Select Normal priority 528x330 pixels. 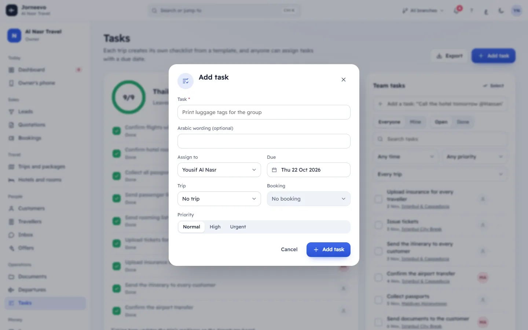[x=191, y=227]
